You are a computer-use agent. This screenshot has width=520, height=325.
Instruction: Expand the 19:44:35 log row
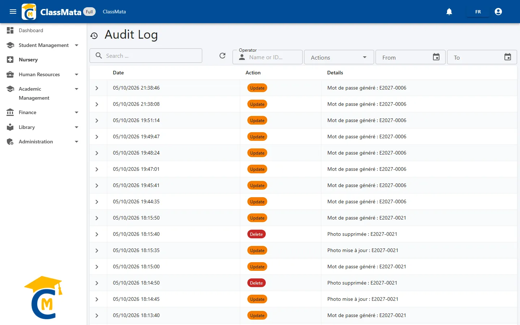click(97, 202)
